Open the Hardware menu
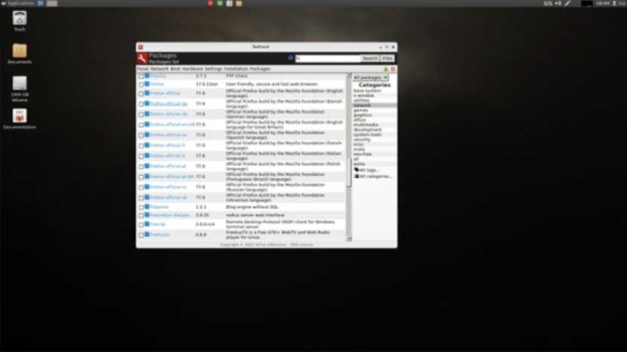 pyautogui.click(x=192, y=68)
